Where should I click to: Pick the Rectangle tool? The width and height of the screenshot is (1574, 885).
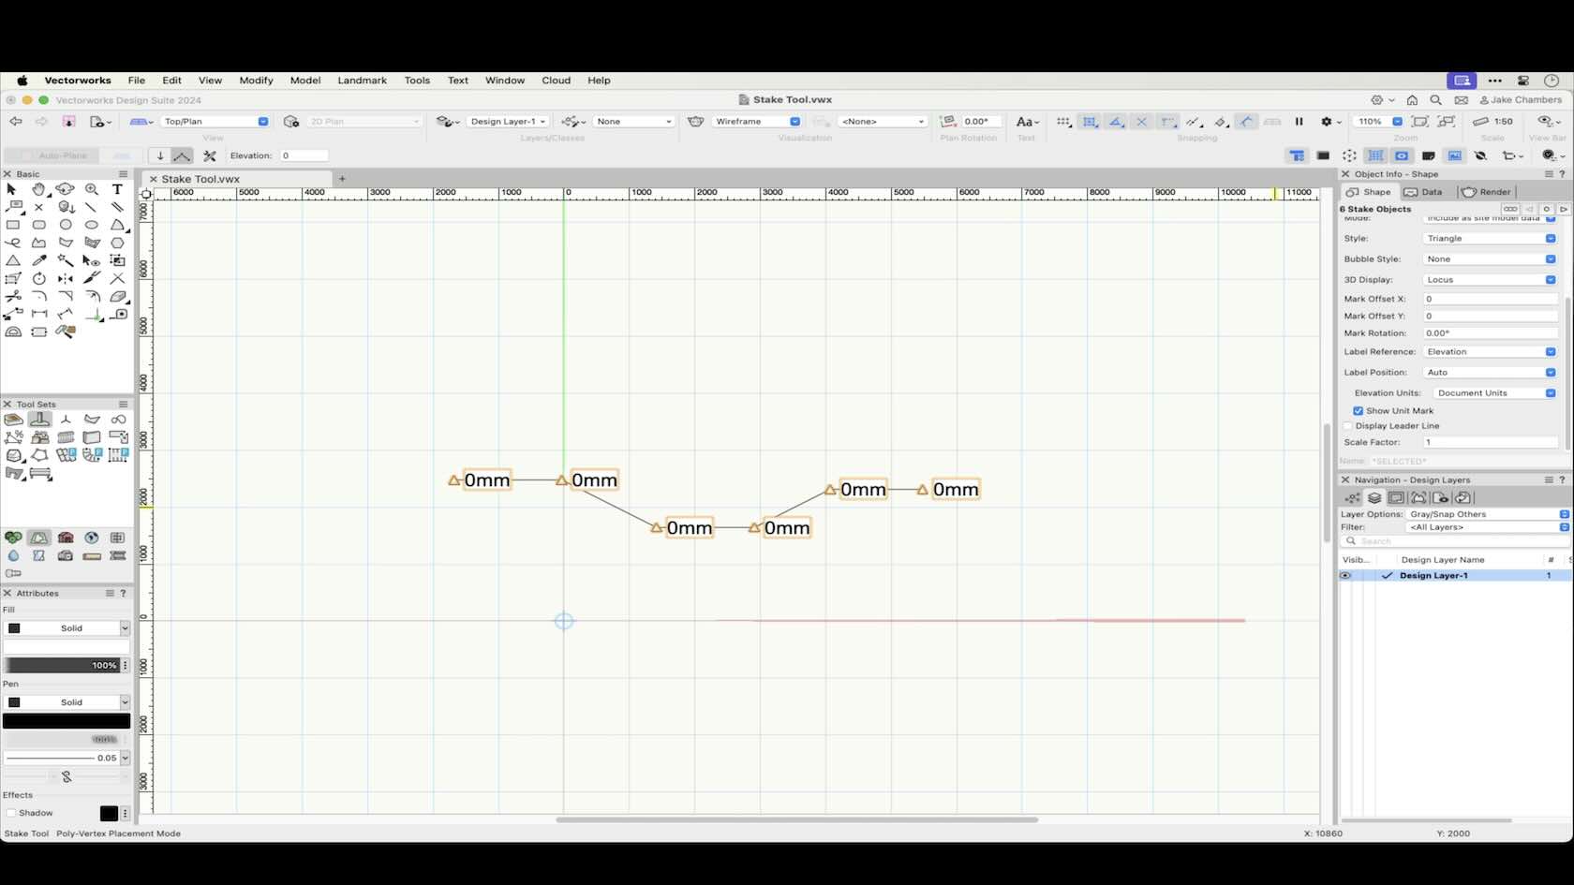(13, 225)
